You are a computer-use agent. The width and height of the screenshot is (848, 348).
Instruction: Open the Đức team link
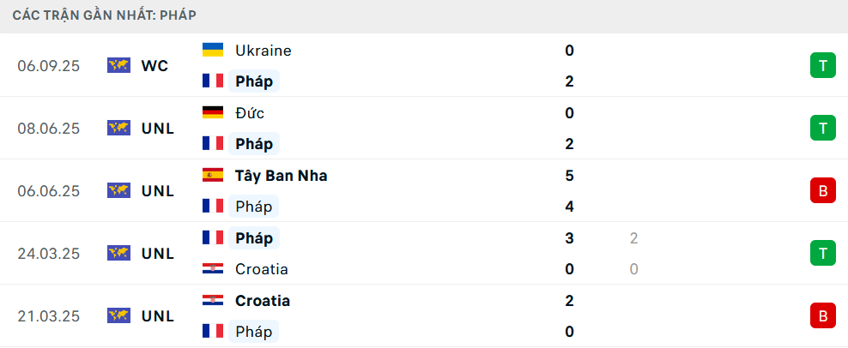[250, 112]
